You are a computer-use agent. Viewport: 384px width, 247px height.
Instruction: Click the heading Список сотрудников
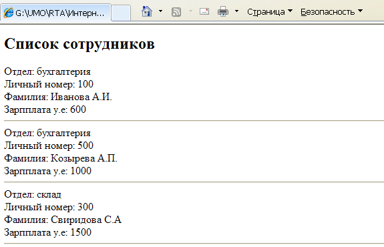(x=79, y=44)
